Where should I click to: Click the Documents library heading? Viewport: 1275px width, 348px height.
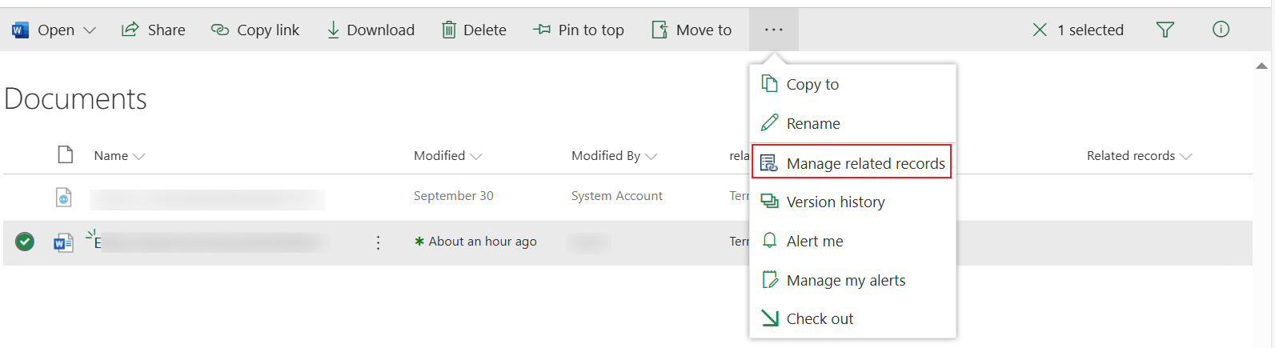(x=75, y=99)
